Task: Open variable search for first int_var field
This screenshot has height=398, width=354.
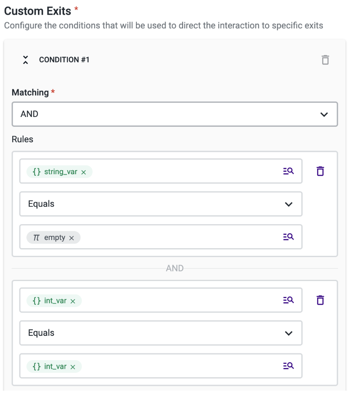Action: point(288,300)
